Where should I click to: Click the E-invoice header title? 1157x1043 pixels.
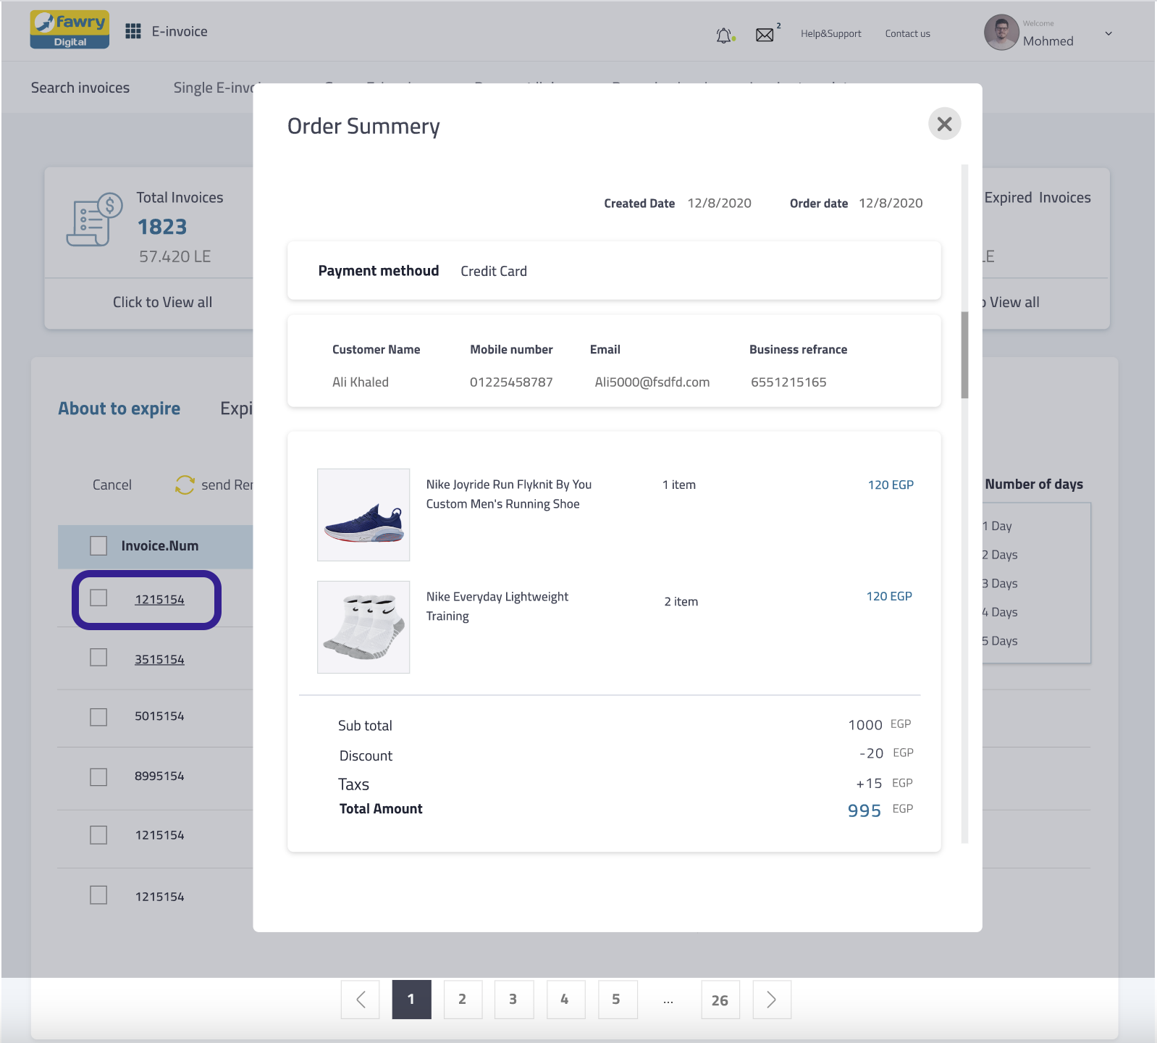tap(180, 31)
